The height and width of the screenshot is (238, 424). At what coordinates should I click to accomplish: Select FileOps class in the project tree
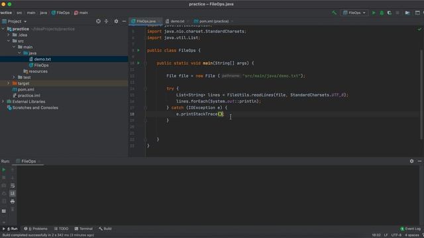pos(41,65)
